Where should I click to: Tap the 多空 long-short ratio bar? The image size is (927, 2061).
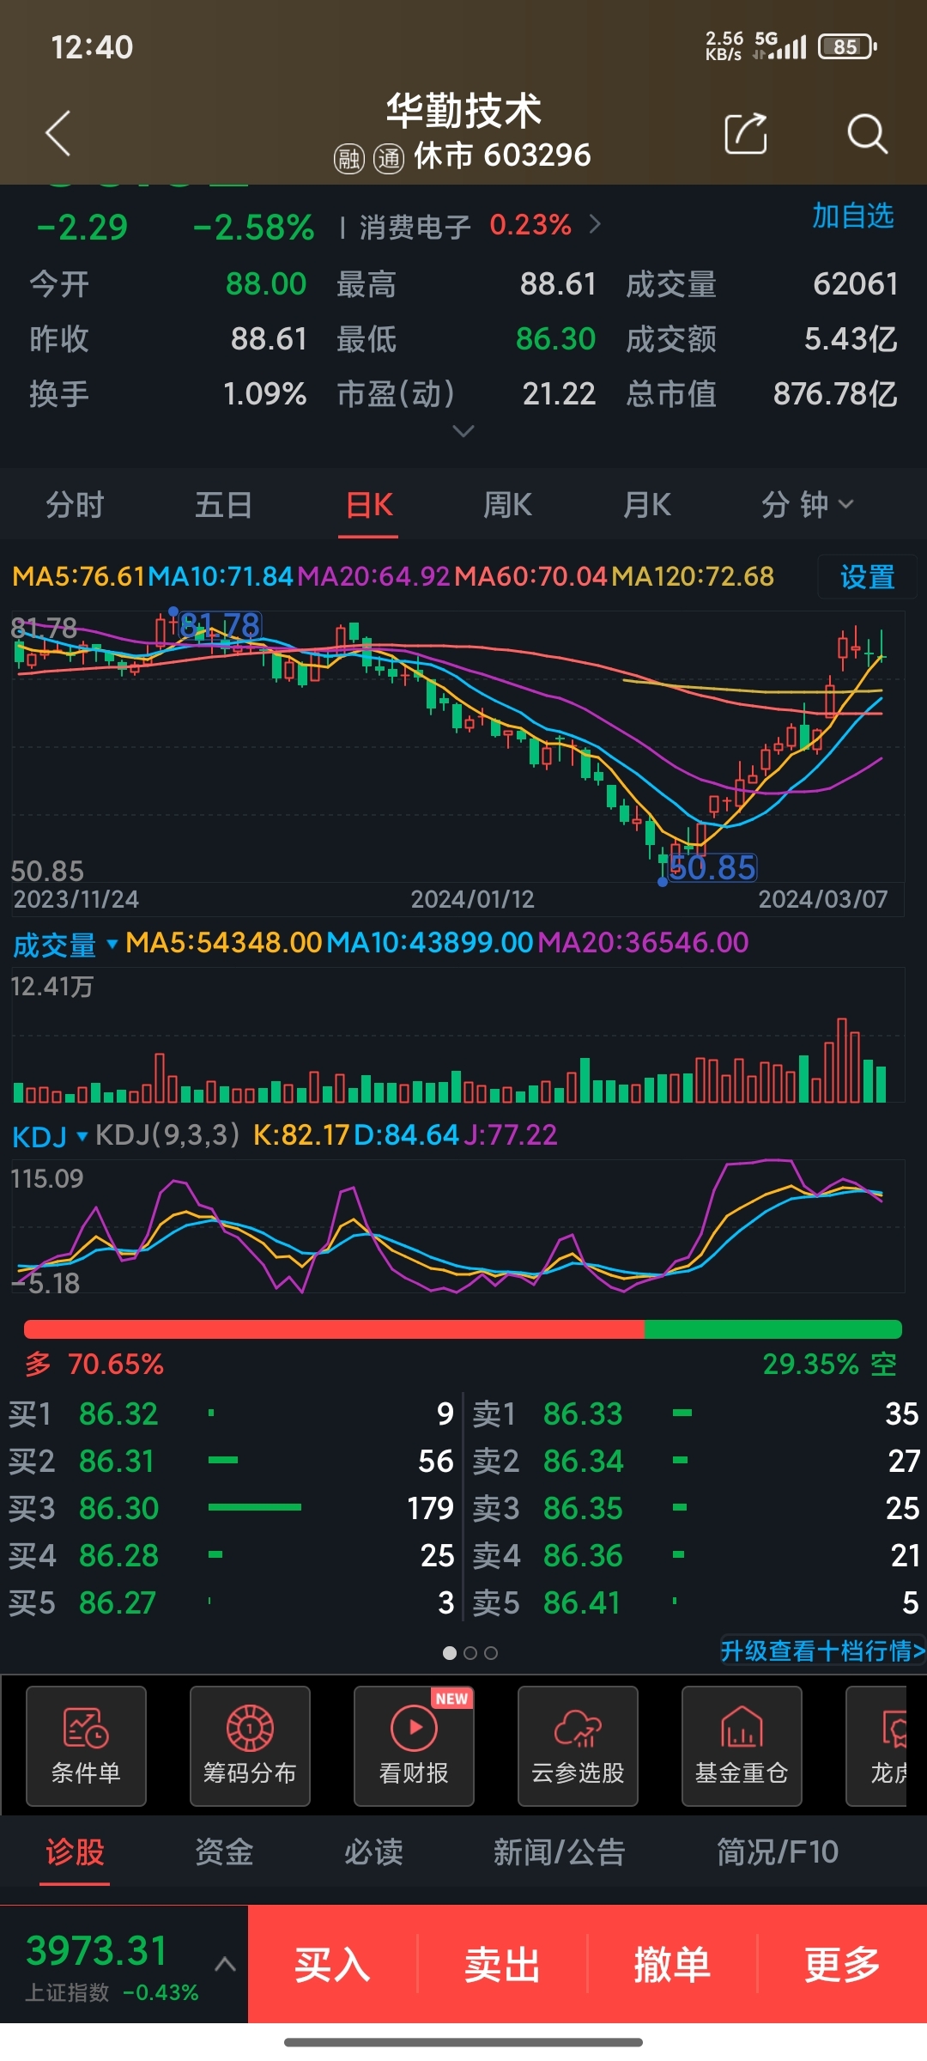point(463,1329)
